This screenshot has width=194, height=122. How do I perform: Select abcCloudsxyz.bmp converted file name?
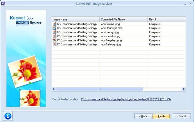112,28
